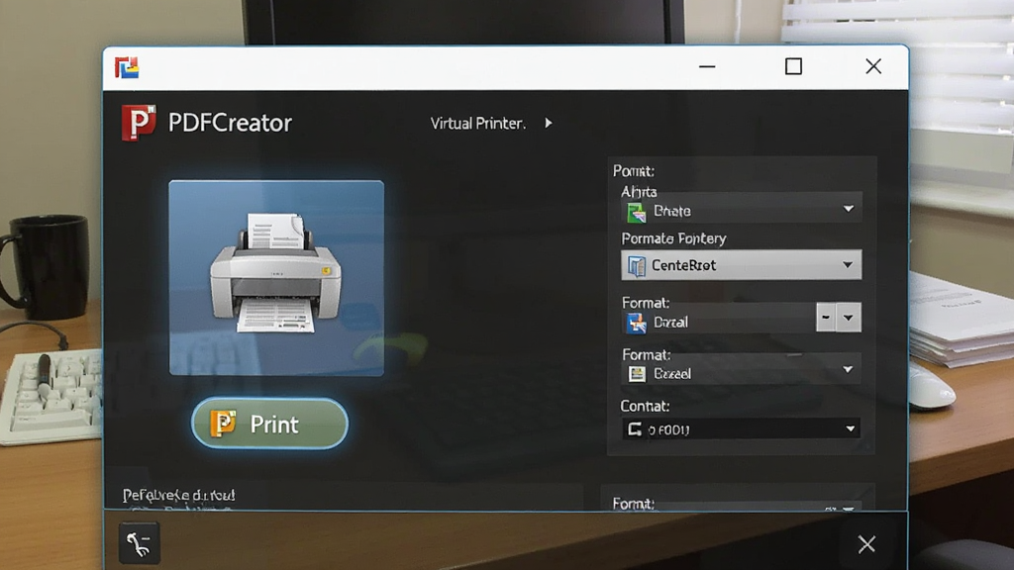Close the PDFCreator window
This screenshot has height=570, width=1014.
tap(873, 66)
